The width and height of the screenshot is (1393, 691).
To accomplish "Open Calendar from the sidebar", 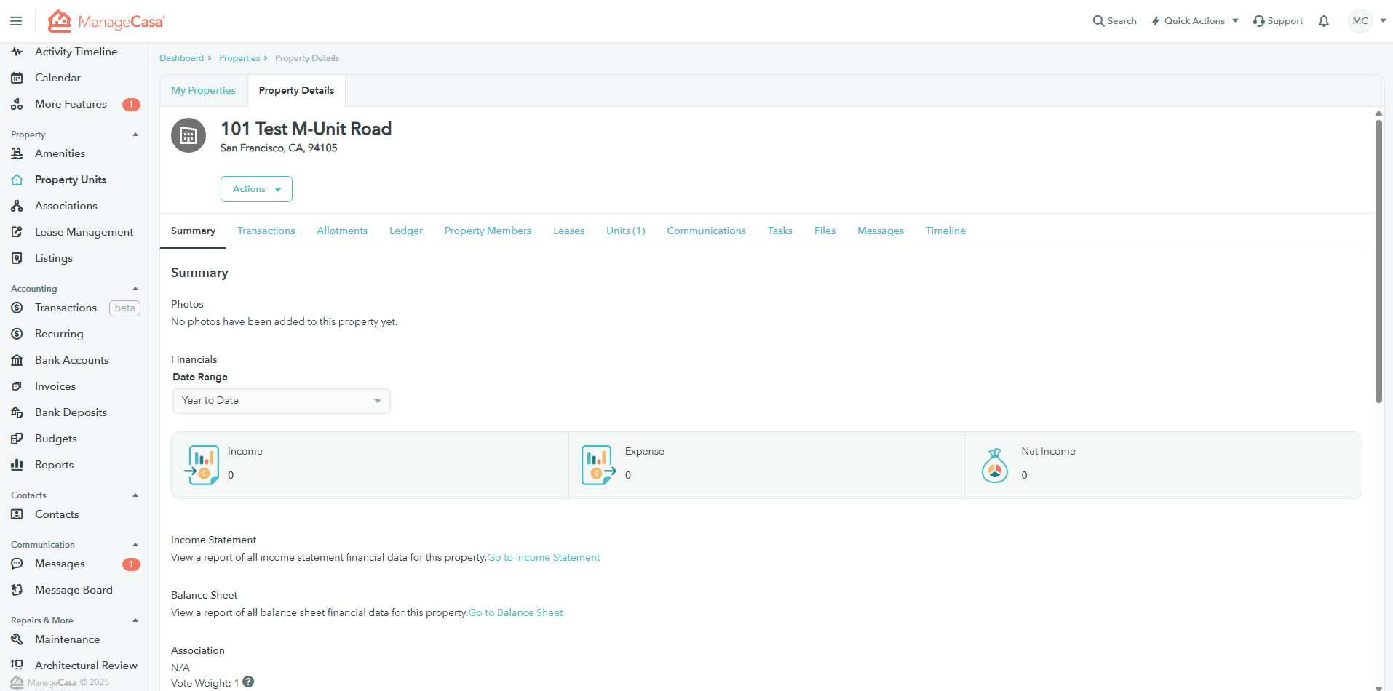I will [57, 78].
